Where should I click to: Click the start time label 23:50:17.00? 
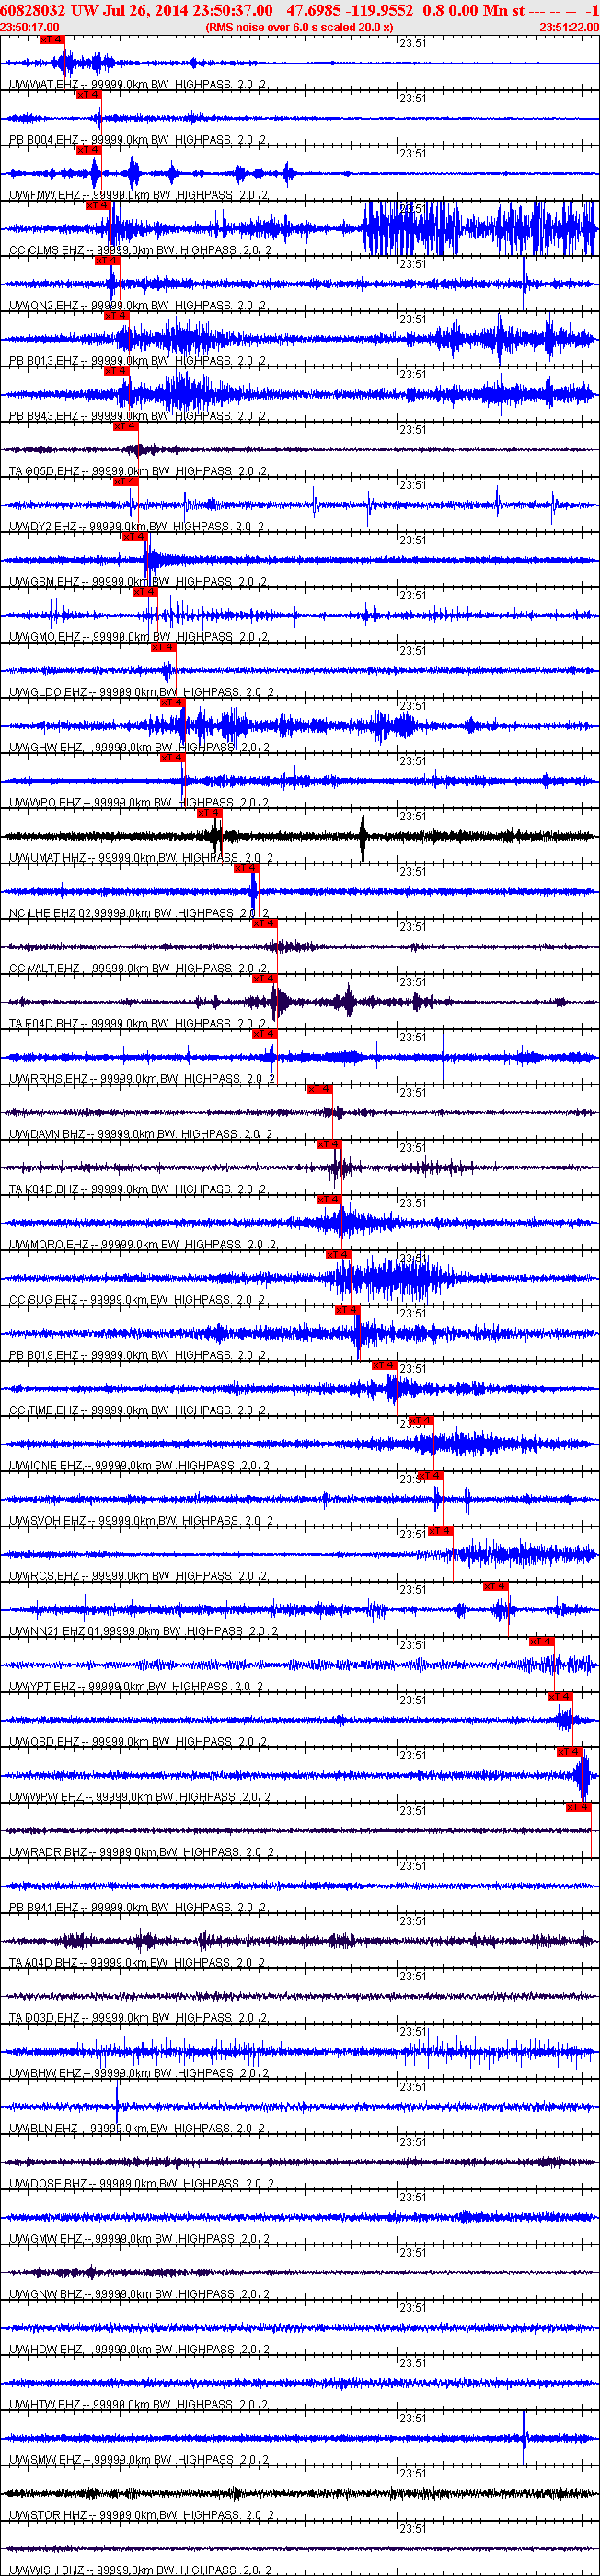(30, 27)
